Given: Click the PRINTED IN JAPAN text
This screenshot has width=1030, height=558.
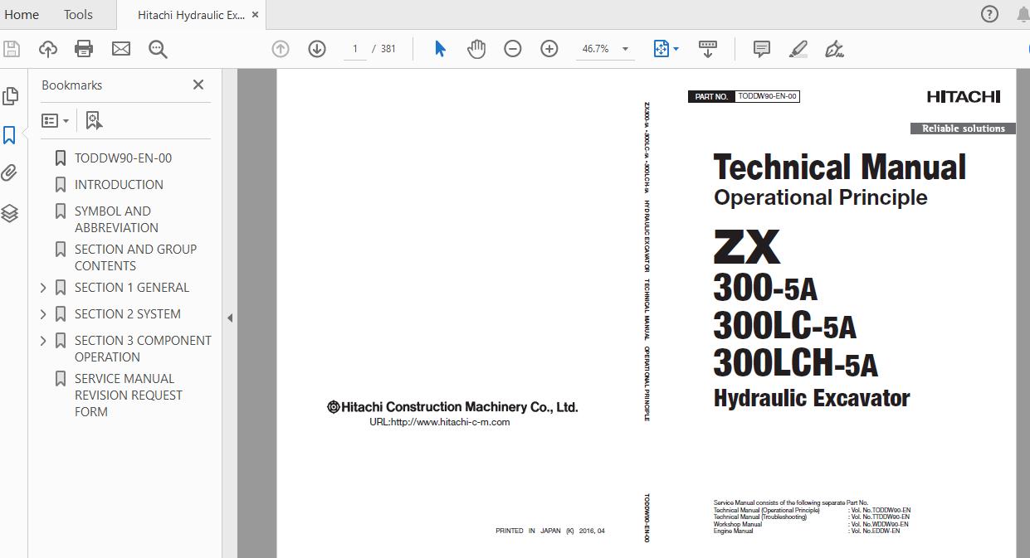Looking at the screenshot, I should tap(550, 531).
